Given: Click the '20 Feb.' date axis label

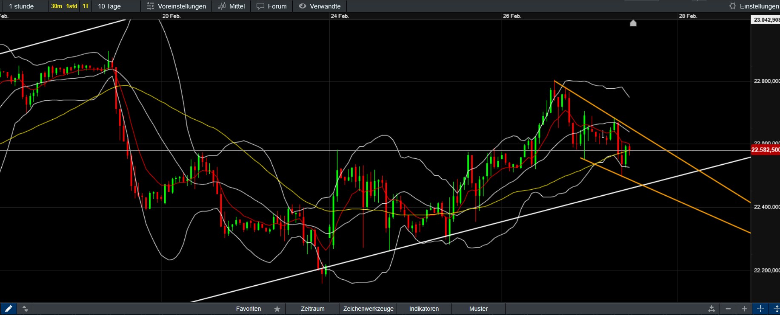Looking at the screenshot, I should point(171,16).
